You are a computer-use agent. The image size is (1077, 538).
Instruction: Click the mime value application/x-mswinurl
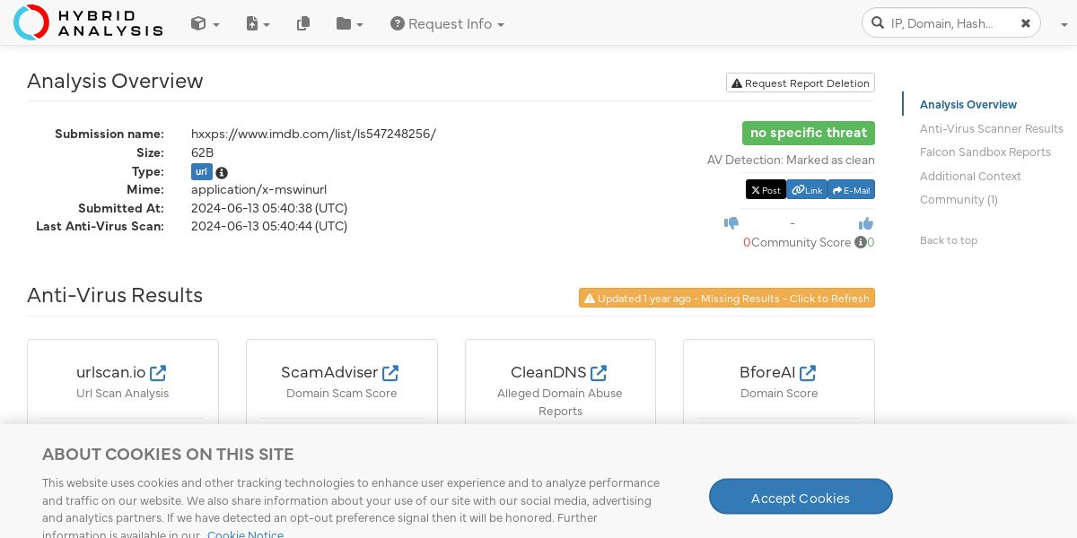point(258,189)
